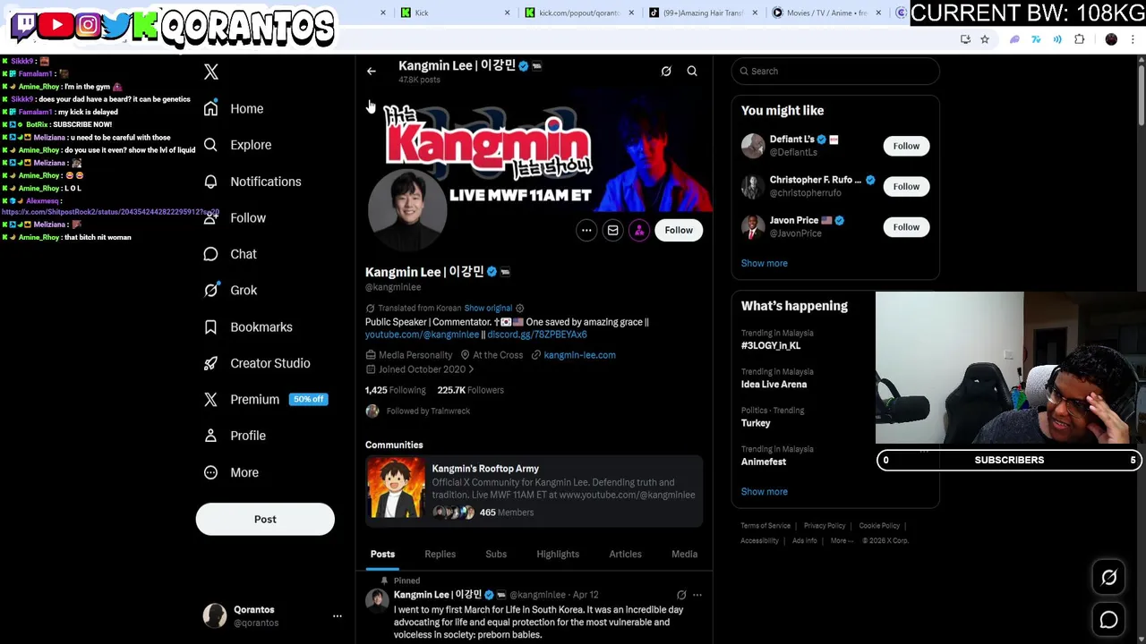Open Idea Live Arena trend
This screenshot has width=1146, height=644.
tap(774, 385)
